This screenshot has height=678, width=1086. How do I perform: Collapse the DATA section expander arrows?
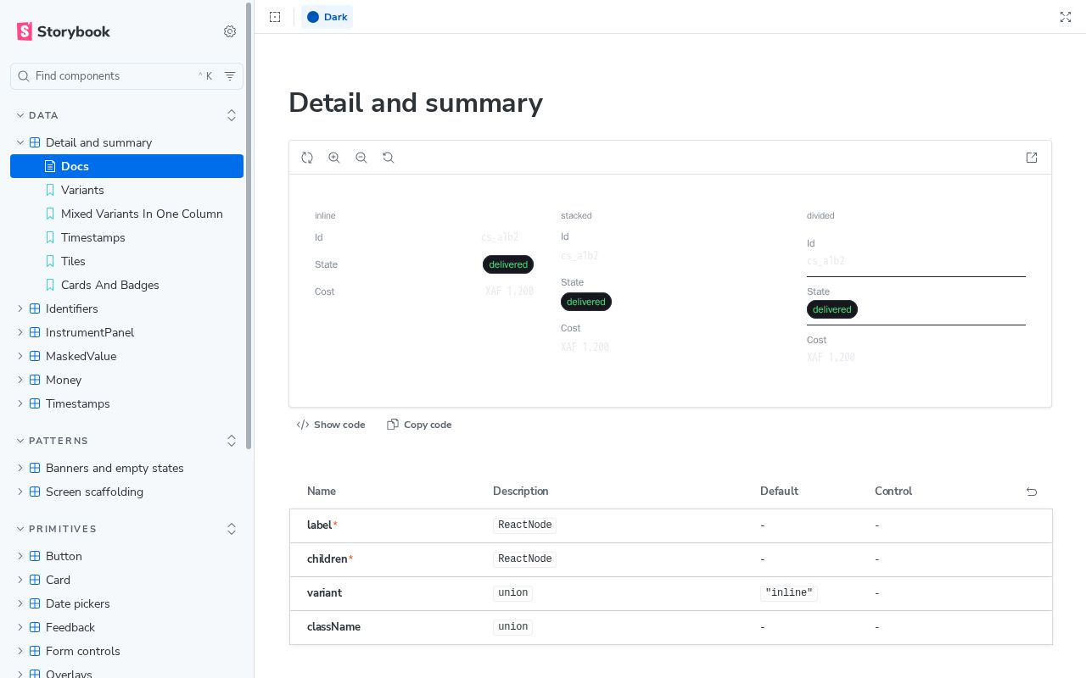coord(232,115)
